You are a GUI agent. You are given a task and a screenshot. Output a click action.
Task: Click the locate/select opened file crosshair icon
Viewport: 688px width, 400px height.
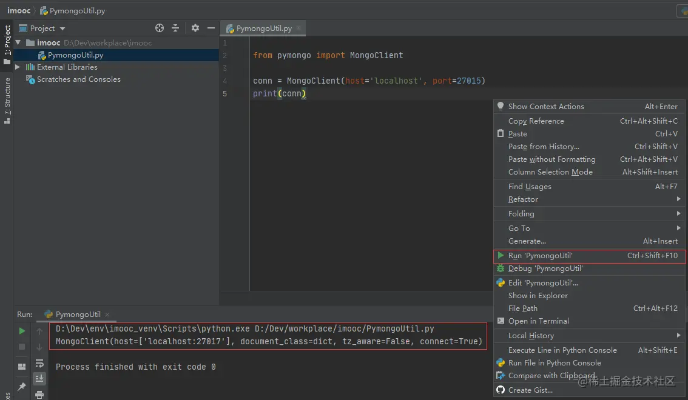tap(160, 28)
